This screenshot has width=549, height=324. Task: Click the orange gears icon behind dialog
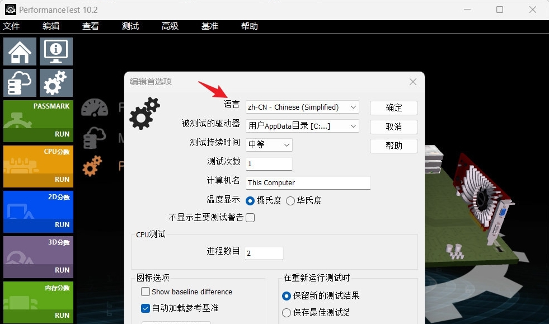92,166
